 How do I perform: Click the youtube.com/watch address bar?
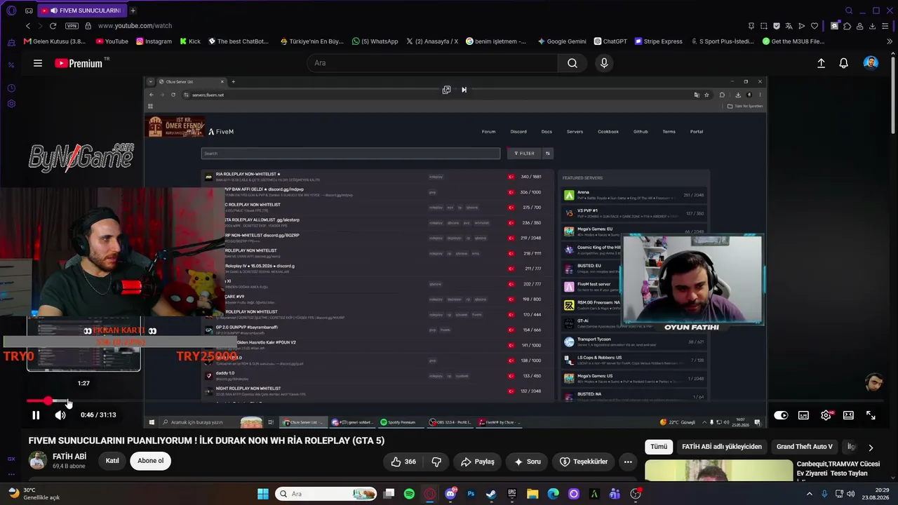click(135, 26)
